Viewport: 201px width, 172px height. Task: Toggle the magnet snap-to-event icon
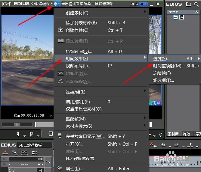coord(34,153)
